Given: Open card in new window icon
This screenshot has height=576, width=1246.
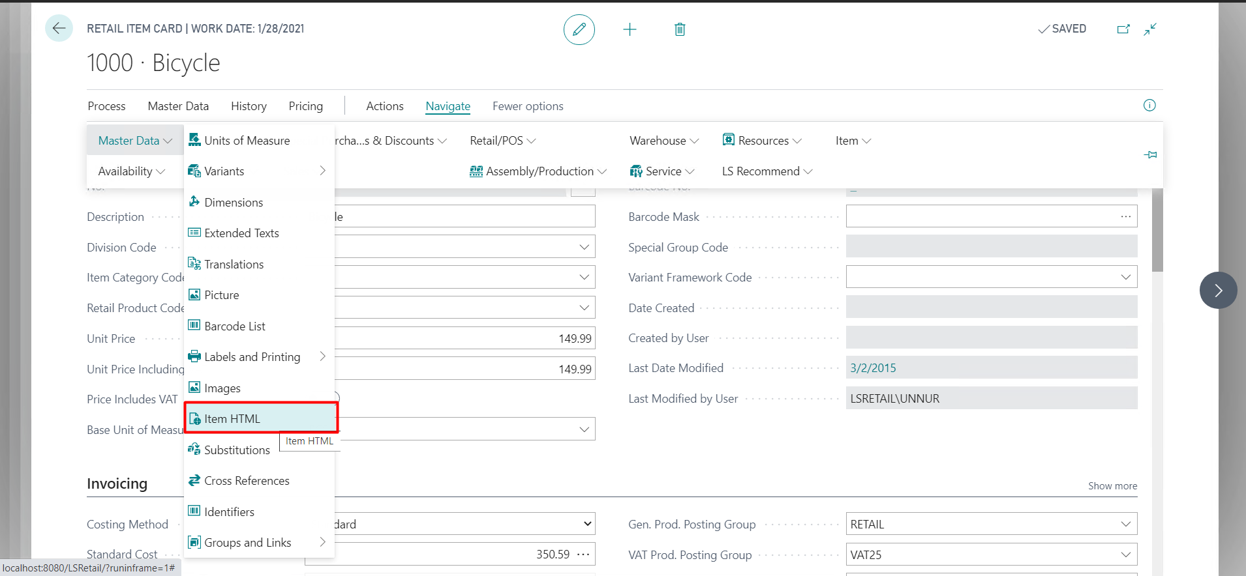Looking at the screenshot, I should coord(1123,29).
